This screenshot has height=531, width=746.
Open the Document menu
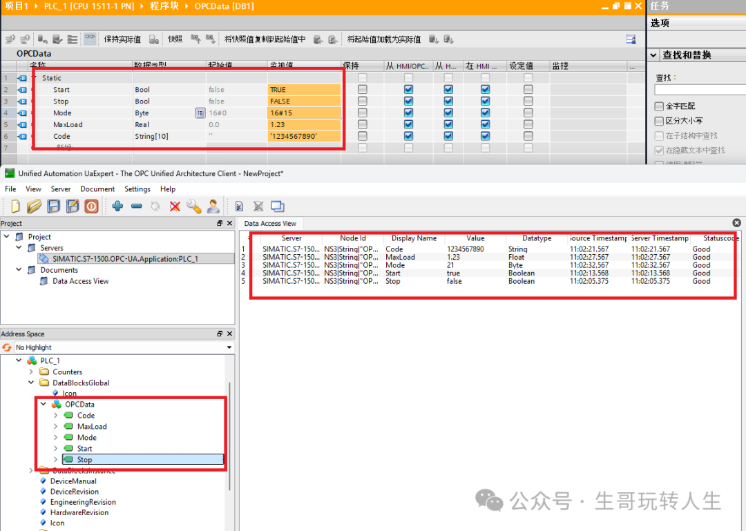[97, 189]
